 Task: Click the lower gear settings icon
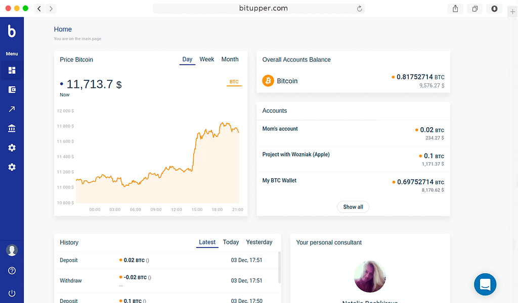click(12, 167)
